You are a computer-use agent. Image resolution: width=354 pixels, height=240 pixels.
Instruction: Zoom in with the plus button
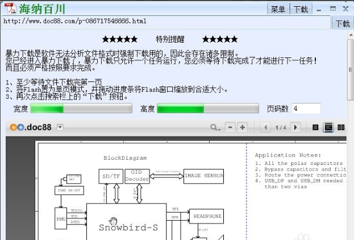coord(243,127)
